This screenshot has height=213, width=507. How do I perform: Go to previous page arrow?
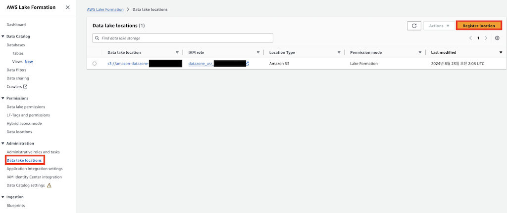(x=471, y=38)
